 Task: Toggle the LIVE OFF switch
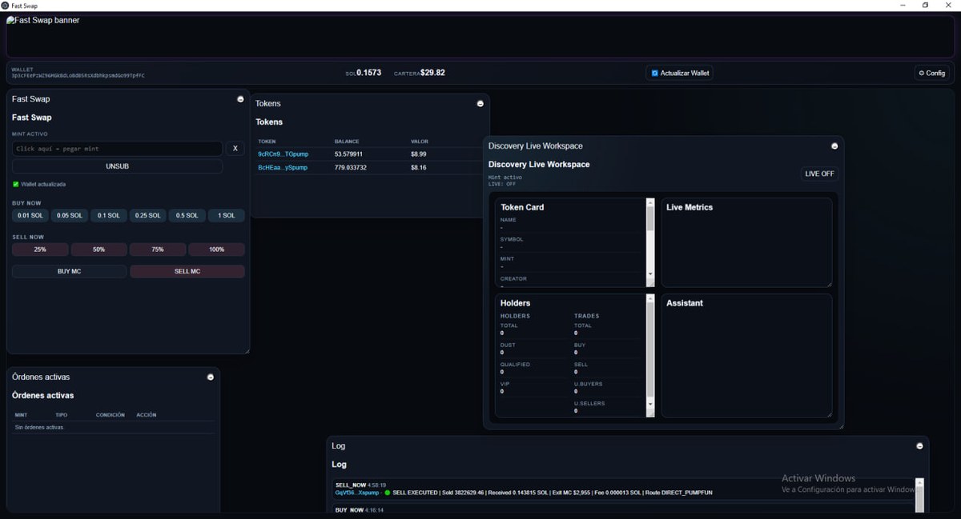pyautogui.click(x=819, y=174)
